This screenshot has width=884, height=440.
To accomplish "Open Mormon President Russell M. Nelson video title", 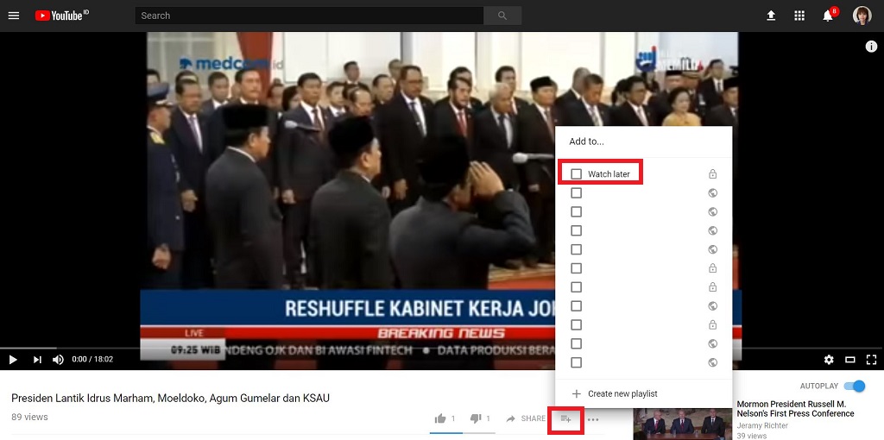I will pos(795,409).
